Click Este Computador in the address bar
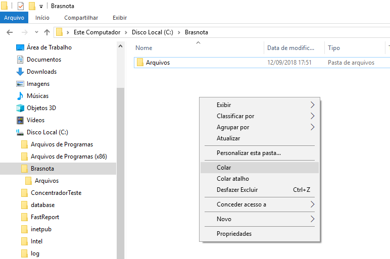 click(x=97, y=32)
